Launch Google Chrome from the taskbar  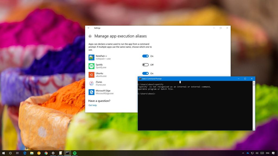46,153
